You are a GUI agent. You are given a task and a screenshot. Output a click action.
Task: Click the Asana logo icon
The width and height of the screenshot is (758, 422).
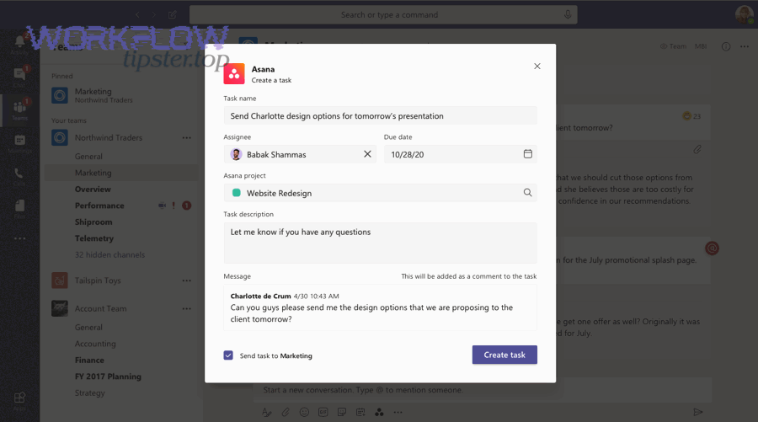[x=234, y=74]
